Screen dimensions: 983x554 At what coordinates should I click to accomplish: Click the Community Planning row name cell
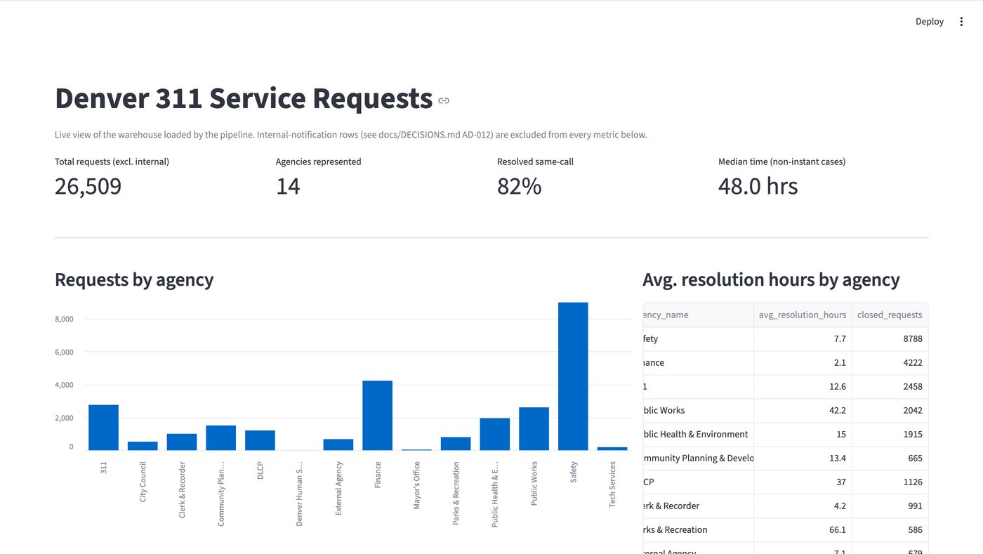[x=698, y=458]
